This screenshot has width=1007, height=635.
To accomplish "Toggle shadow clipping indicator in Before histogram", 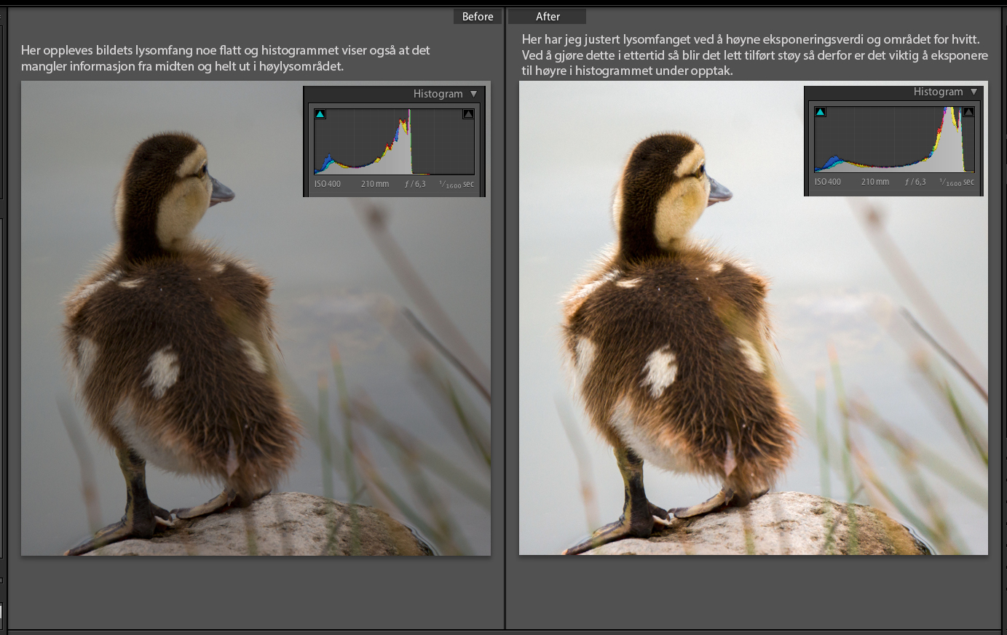I will [320, 114].
